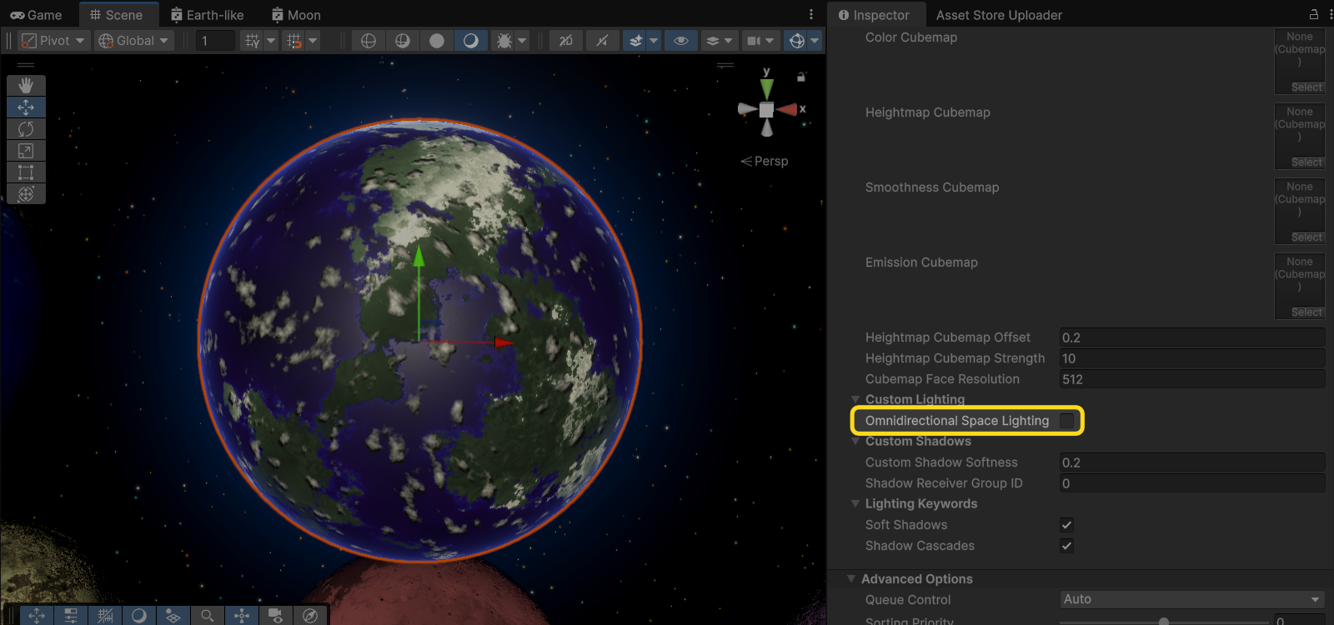Collapse the Custom Lighting section
The width and height of the screenshot is (1334, 625).
(x=855, y=400)
